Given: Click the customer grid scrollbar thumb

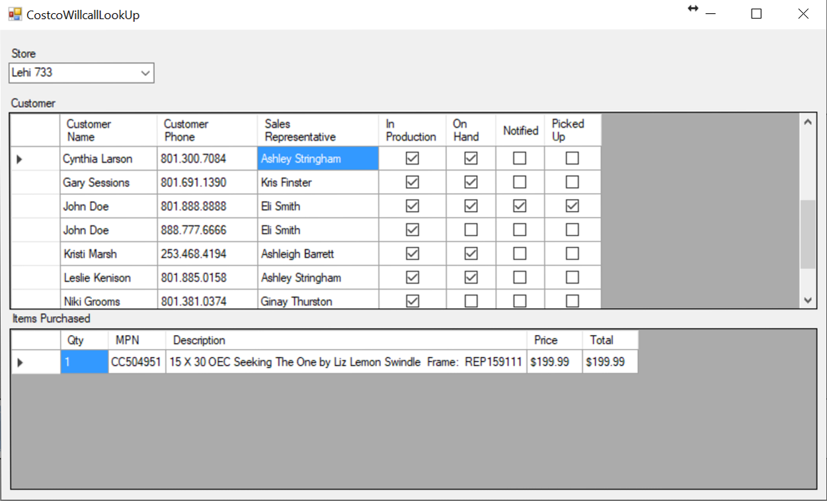Looking at the screenshot, I should (x=807, y=235).
